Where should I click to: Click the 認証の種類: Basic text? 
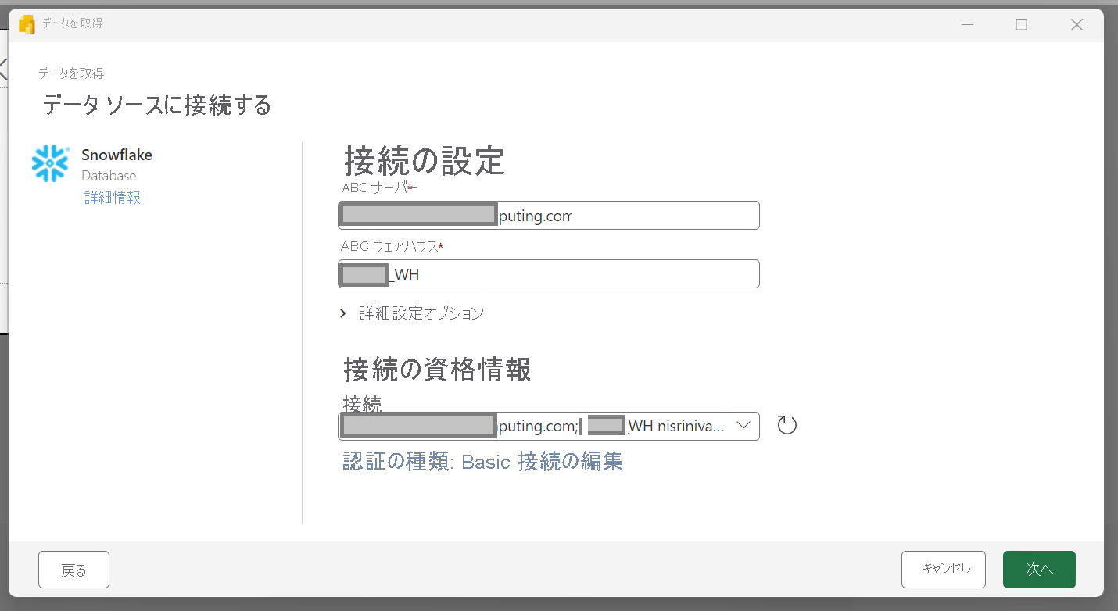[x=427, y=462]
